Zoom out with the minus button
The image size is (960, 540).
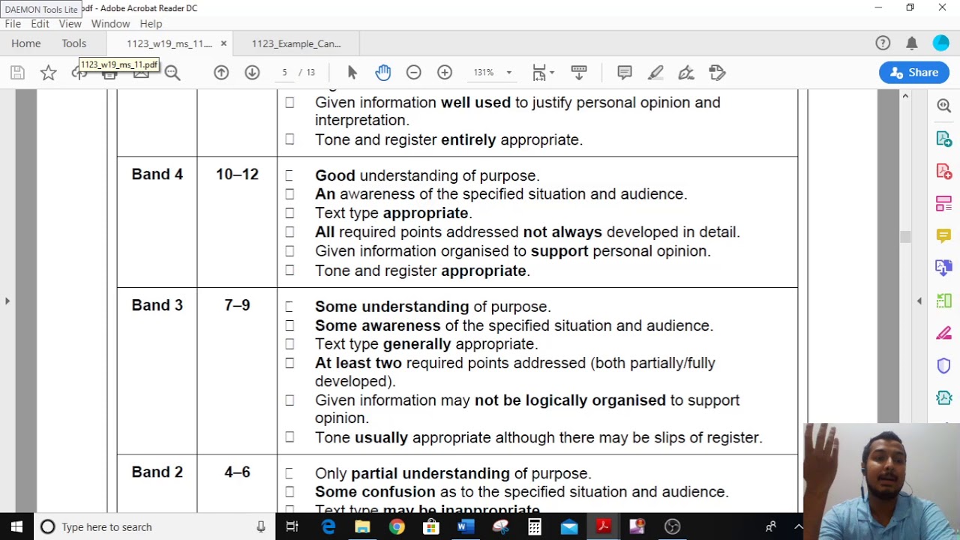(x=413, y=73)
